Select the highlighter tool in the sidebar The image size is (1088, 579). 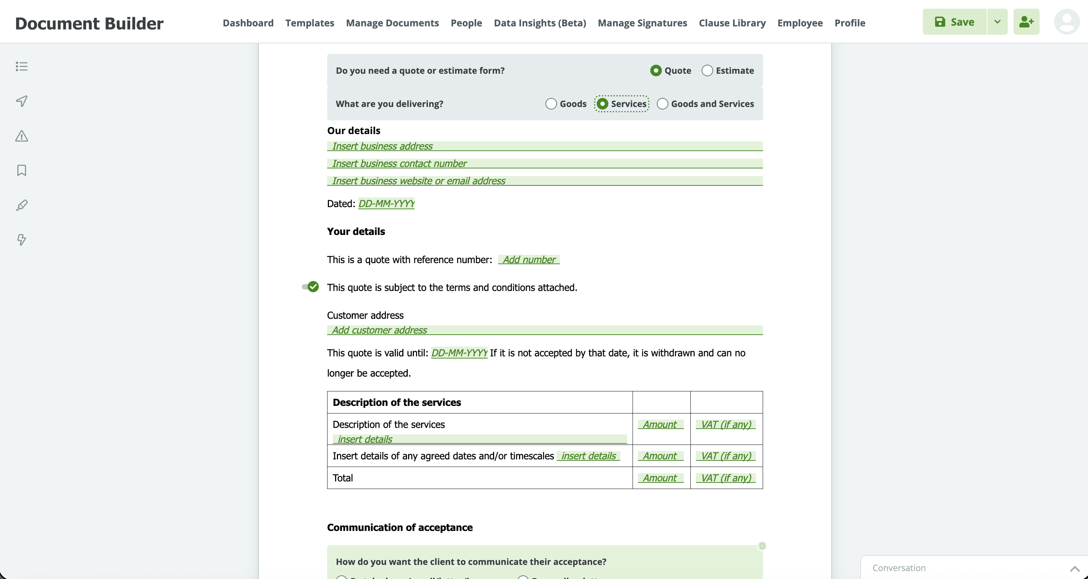(21, 205)
